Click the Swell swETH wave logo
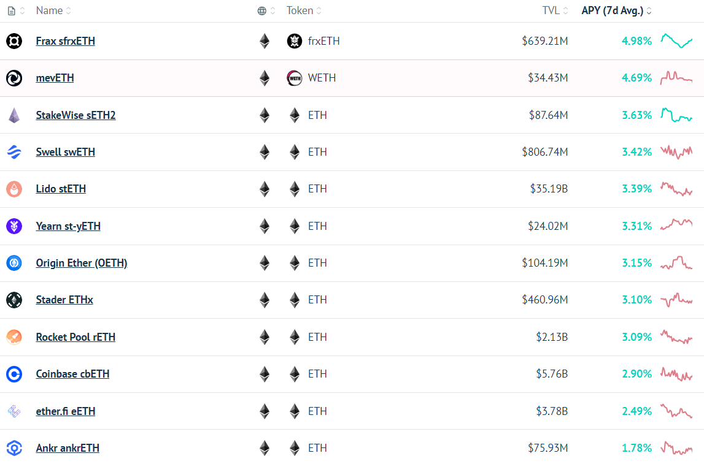The image size is (704, 464). pos(14,152)
